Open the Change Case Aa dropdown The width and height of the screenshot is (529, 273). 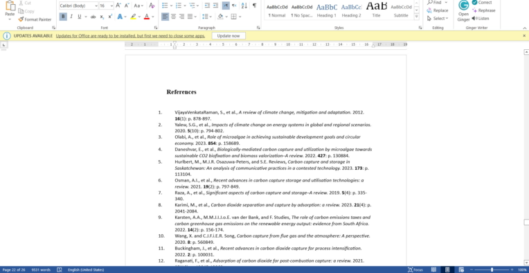[x=138, y=6]
